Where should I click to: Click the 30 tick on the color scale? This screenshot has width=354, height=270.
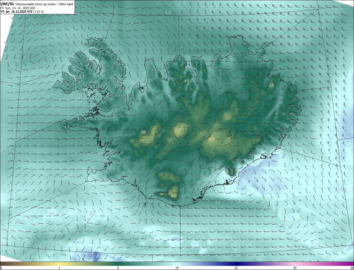(295, 268)
